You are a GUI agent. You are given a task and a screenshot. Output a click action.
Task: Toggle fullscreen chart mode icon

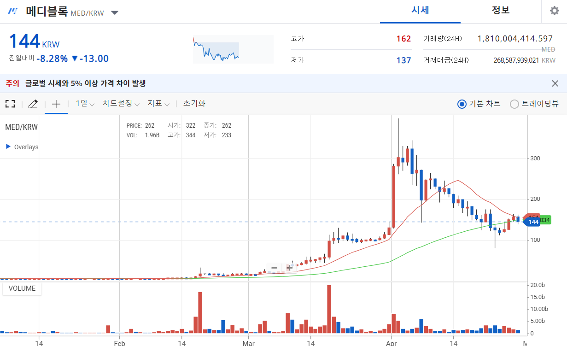tap(10, 104)
